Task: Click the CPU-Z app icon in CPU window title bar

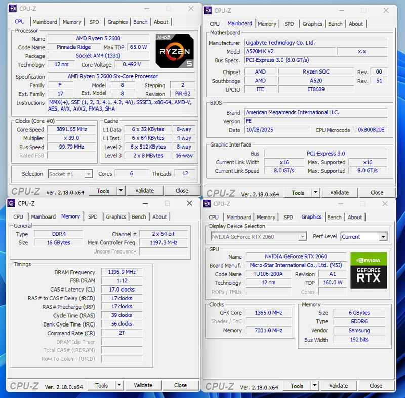Action: tap(12, 9)
